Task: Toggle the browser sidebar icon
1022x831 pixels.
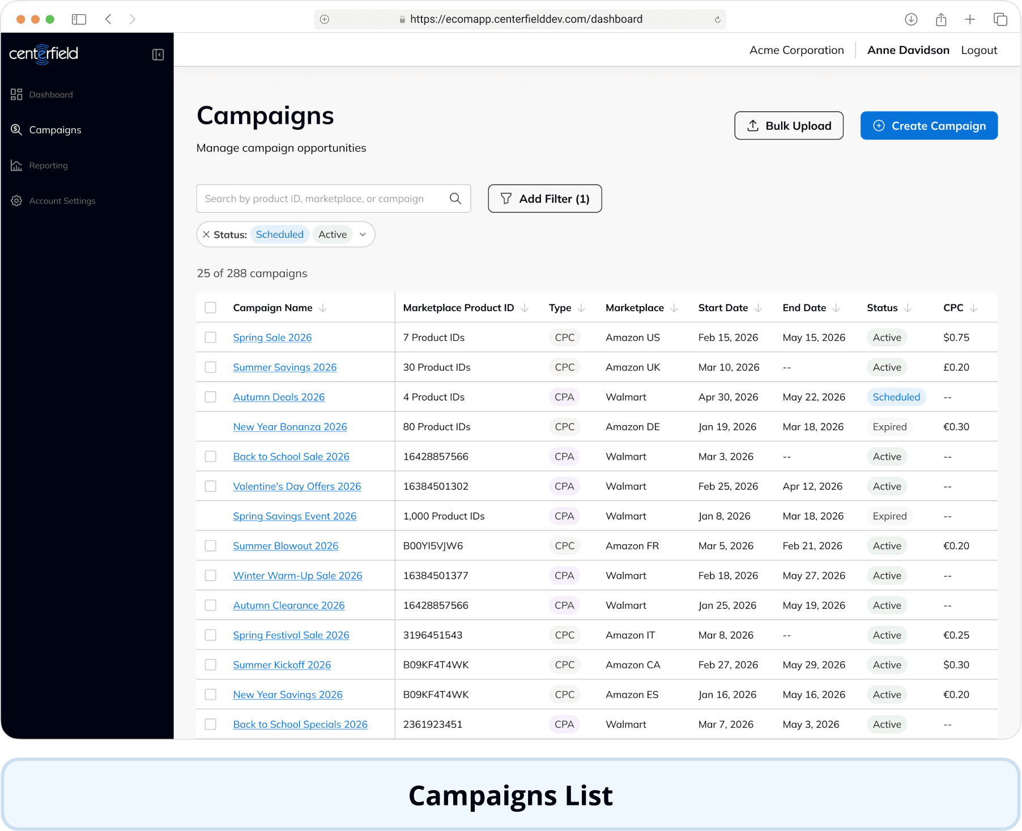Action: pyautogui.click(x=79, y=19)
